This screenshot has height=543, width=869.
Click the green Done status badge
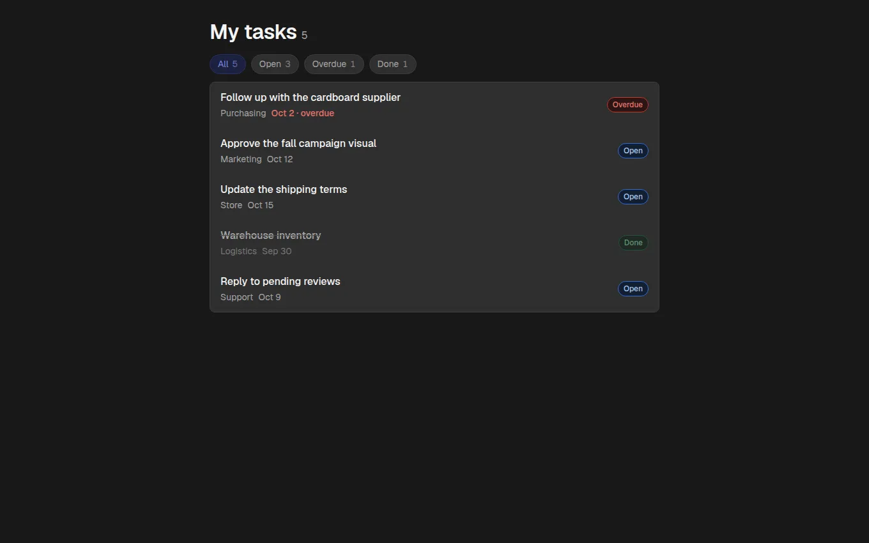[x=633, y=243]
